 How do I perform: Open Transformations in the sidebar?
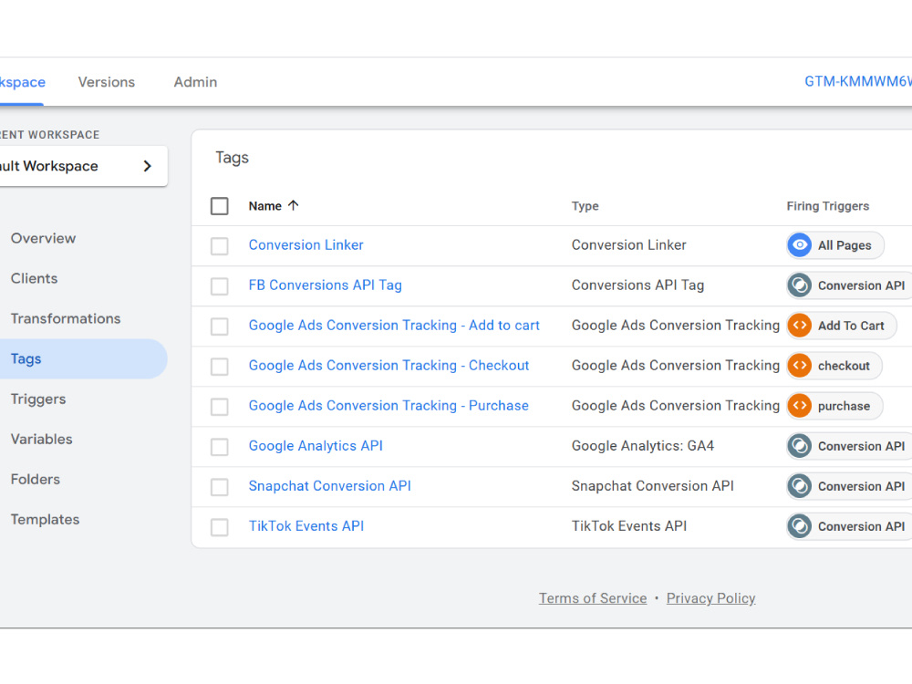66,318
